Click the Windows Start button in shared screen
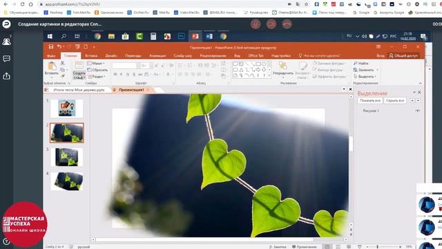Viewport: 442px width, 249px height. (50, 37)
